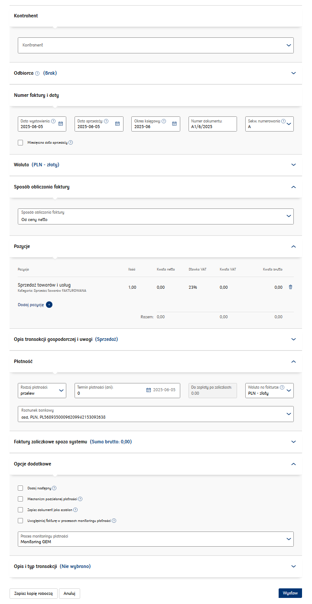Screen dimensions: 312x604
Task: Check Zapisz dokument jako szablon option
Action: tap(20, 510)
